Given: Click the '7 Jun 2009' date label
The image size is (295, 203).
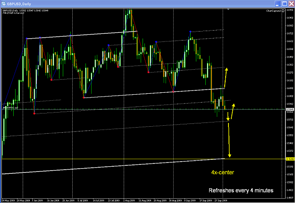Looking at the screenshot, I should 38,201.
